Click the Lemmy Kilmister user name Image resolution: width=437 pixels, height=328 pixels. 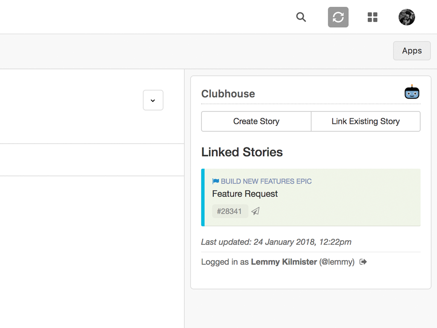tap(284, 262)
